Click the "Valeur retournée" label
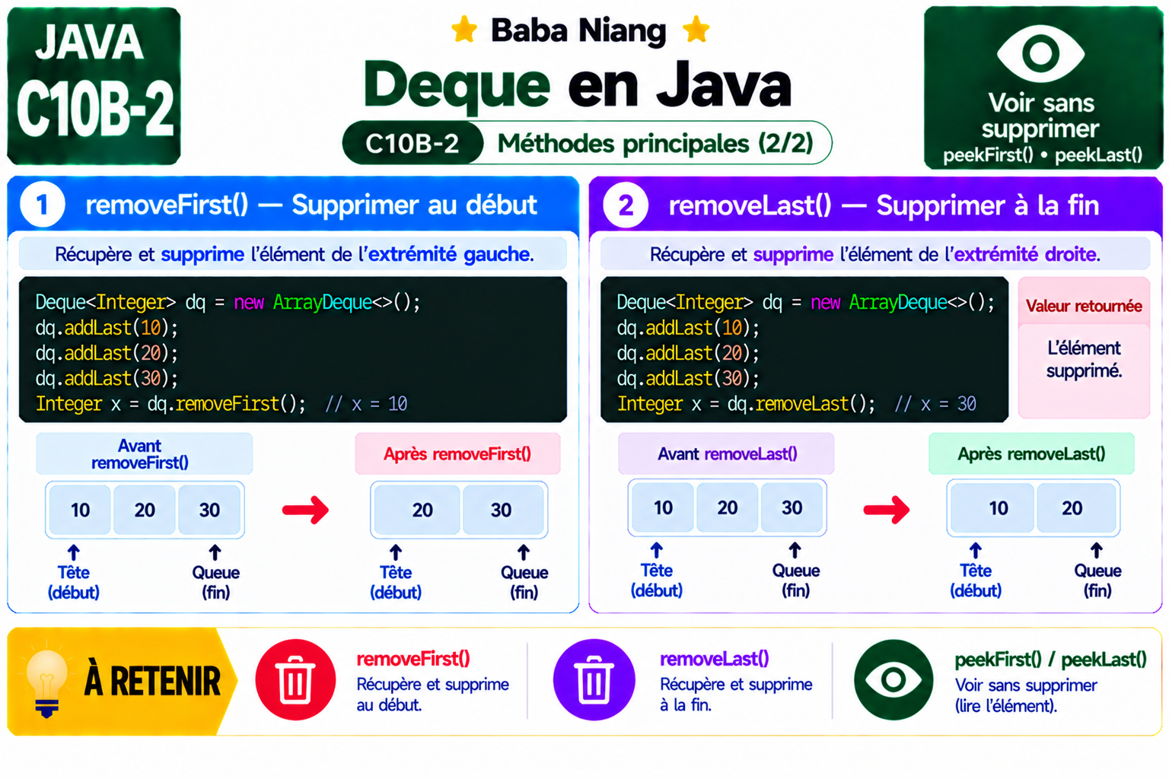Screen dimensions: 1169x779 pos(1084,306)
